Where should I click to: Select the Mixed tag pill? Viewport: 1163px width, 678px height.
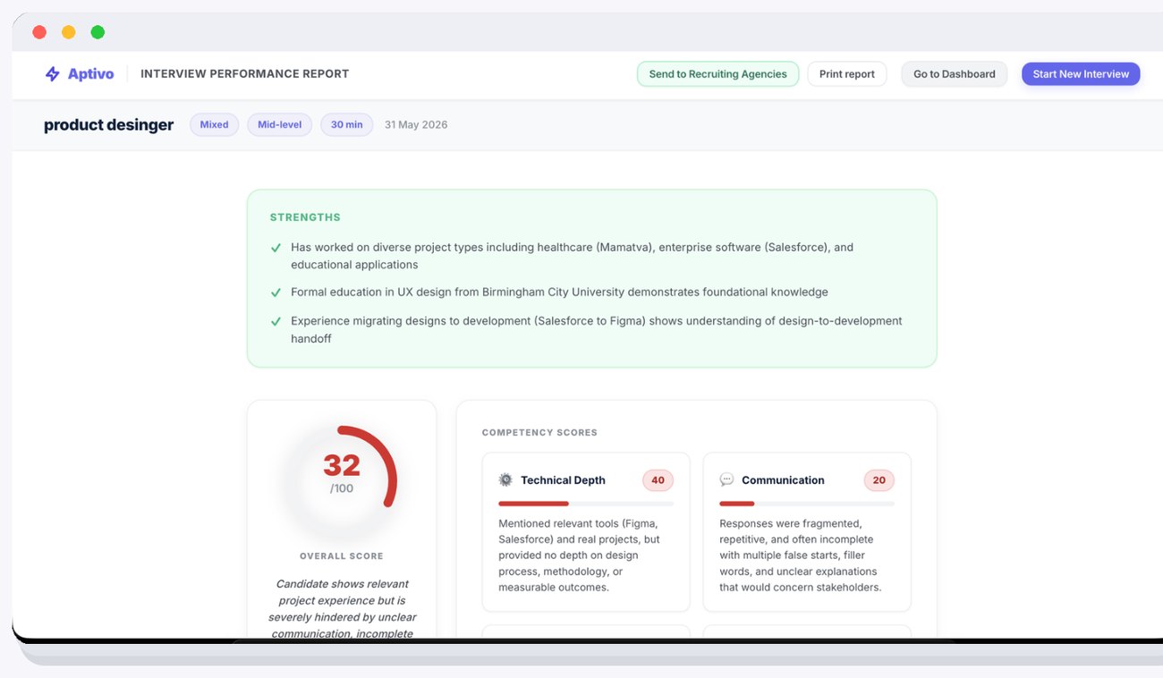(214, 125)
